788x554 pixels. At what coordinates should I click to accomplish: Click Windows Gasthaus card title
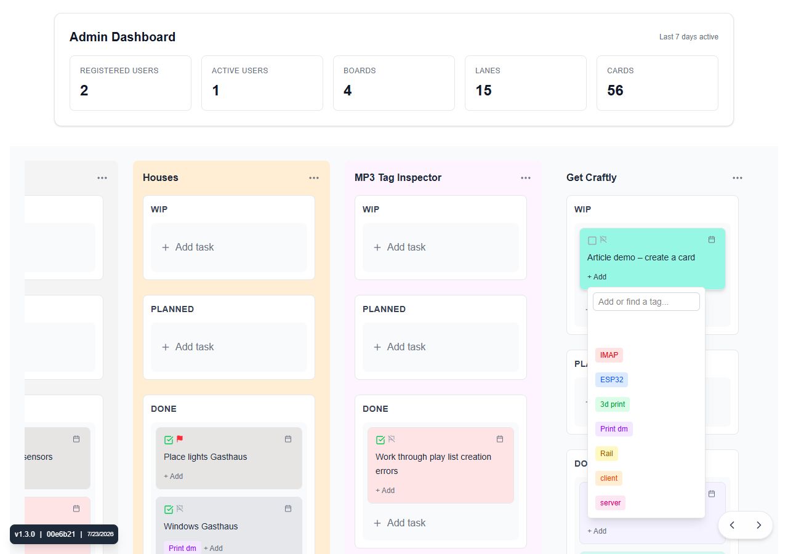(x=201, y=526)
